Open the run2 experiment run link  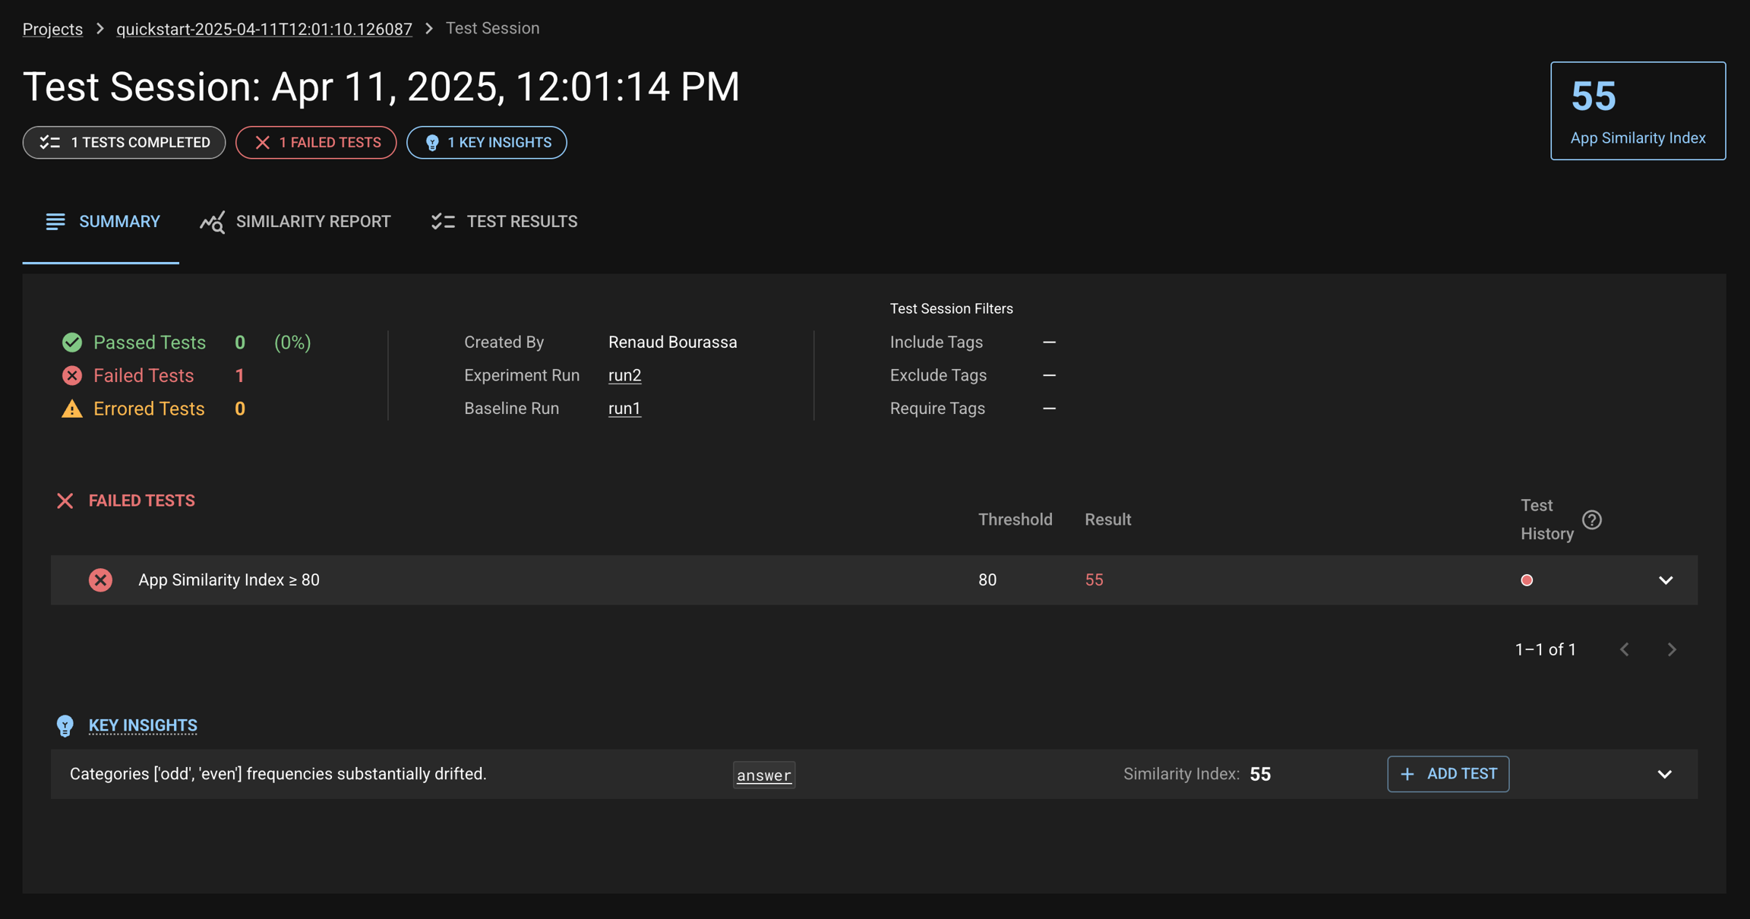[x=624, y=375]
